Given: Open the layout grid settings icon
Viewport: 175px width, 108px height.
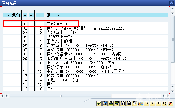Looking at the screenshot, I should (x=141, y=103).
